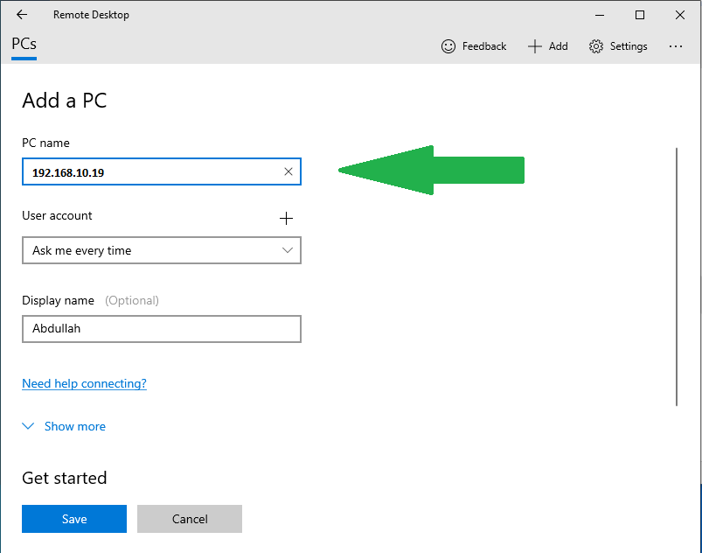702x553 pixels.
Task: Close the Remote Desktop window
Action: [x=680, y=15]
